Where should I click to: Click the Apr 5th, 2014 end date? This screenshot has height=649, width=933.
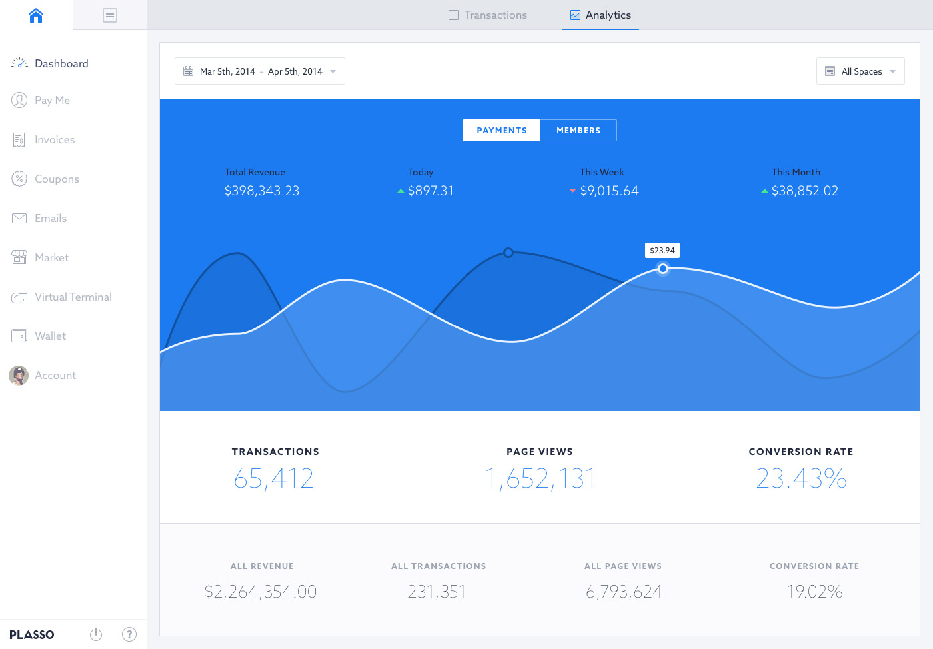point(295,71)
